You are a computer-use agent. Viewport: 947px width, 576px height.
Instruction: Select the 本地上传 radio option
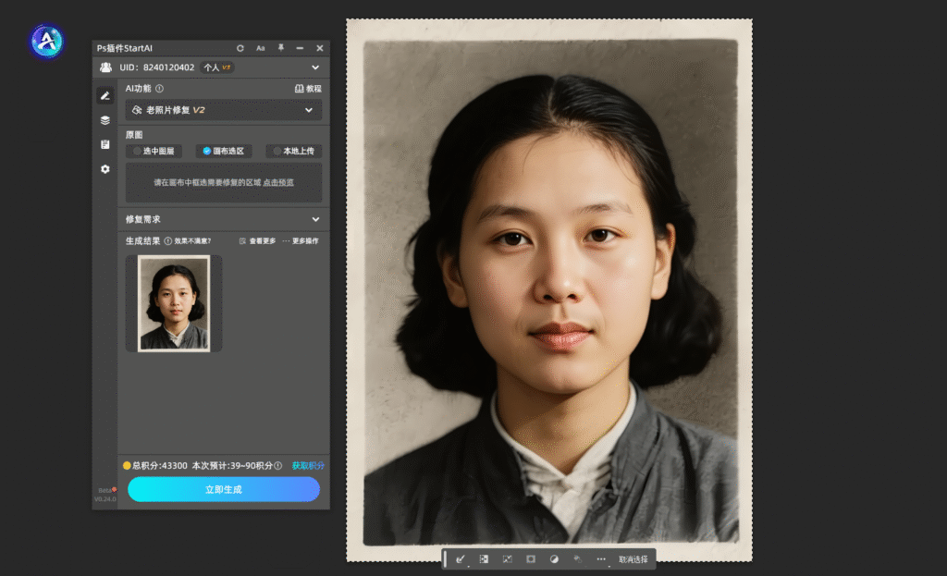coord(294,151)
